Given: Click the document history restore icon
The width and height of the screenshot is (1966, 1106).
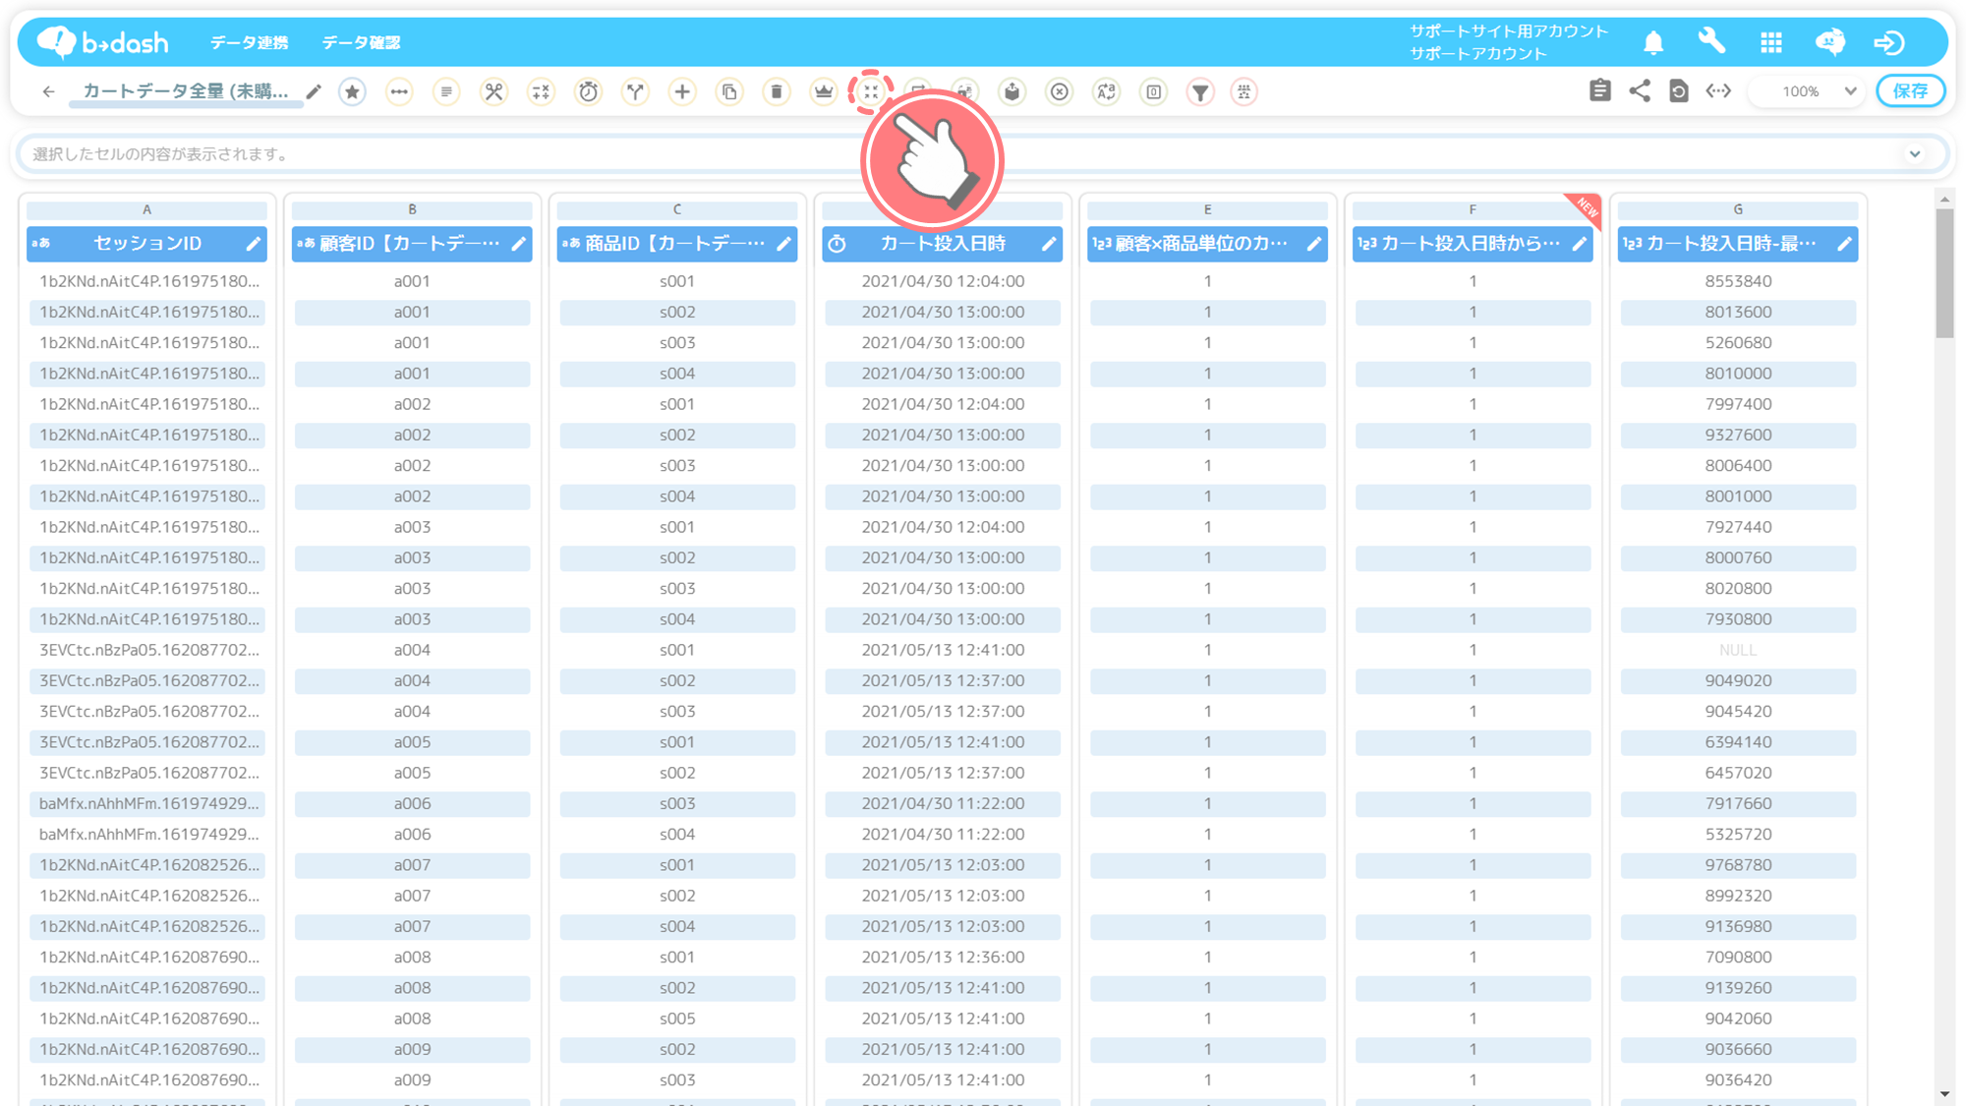Looking at the screenshot, I should [x=1679, y=90].
